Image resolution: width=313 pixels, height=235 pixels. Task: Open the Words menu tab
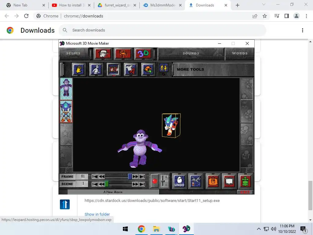240,53
